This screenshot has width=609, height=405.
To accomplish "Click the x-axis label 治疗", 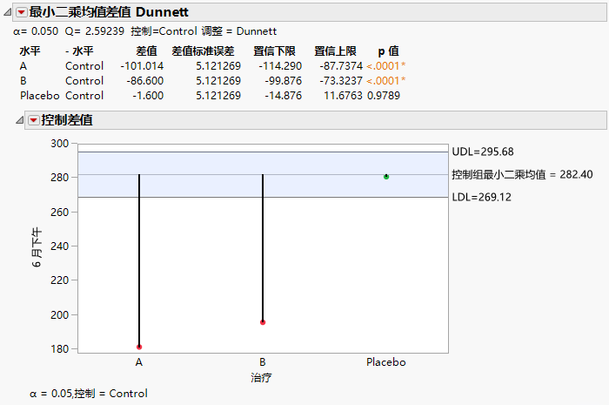I will (261, 378).
